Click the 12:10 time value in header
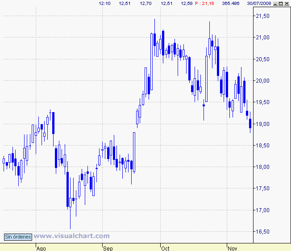 (104, 3)
